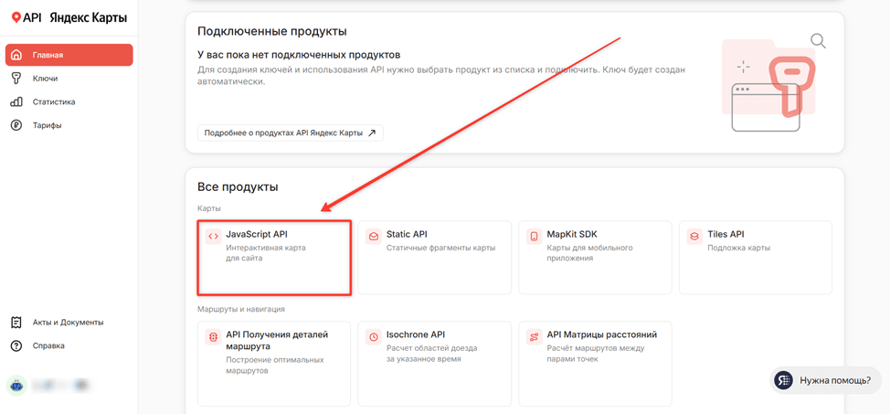Click the MapKit SDK phone icon
Viewport: 890px width, 414px height.
[x=535, y=237]
